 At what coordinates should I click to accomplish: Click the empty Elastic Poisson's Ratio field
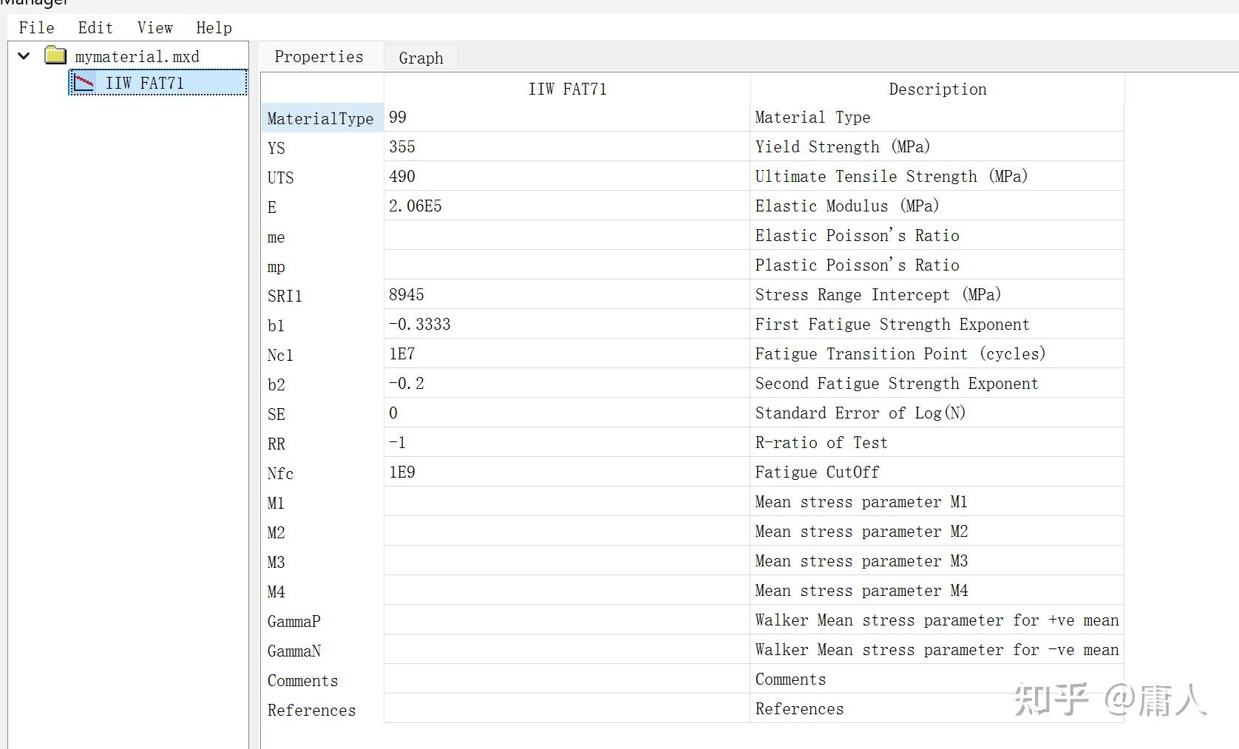[566, 236]
